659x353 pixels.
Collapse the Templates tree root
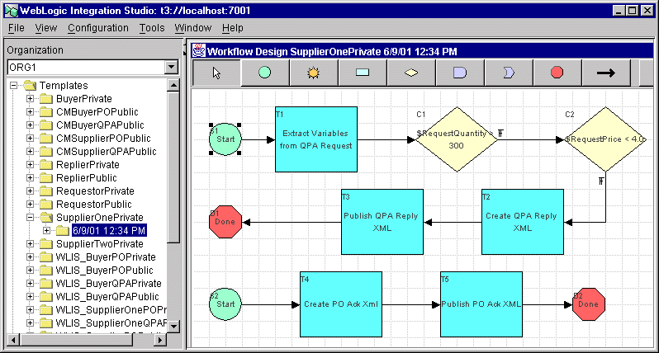(x=13, y=86)
